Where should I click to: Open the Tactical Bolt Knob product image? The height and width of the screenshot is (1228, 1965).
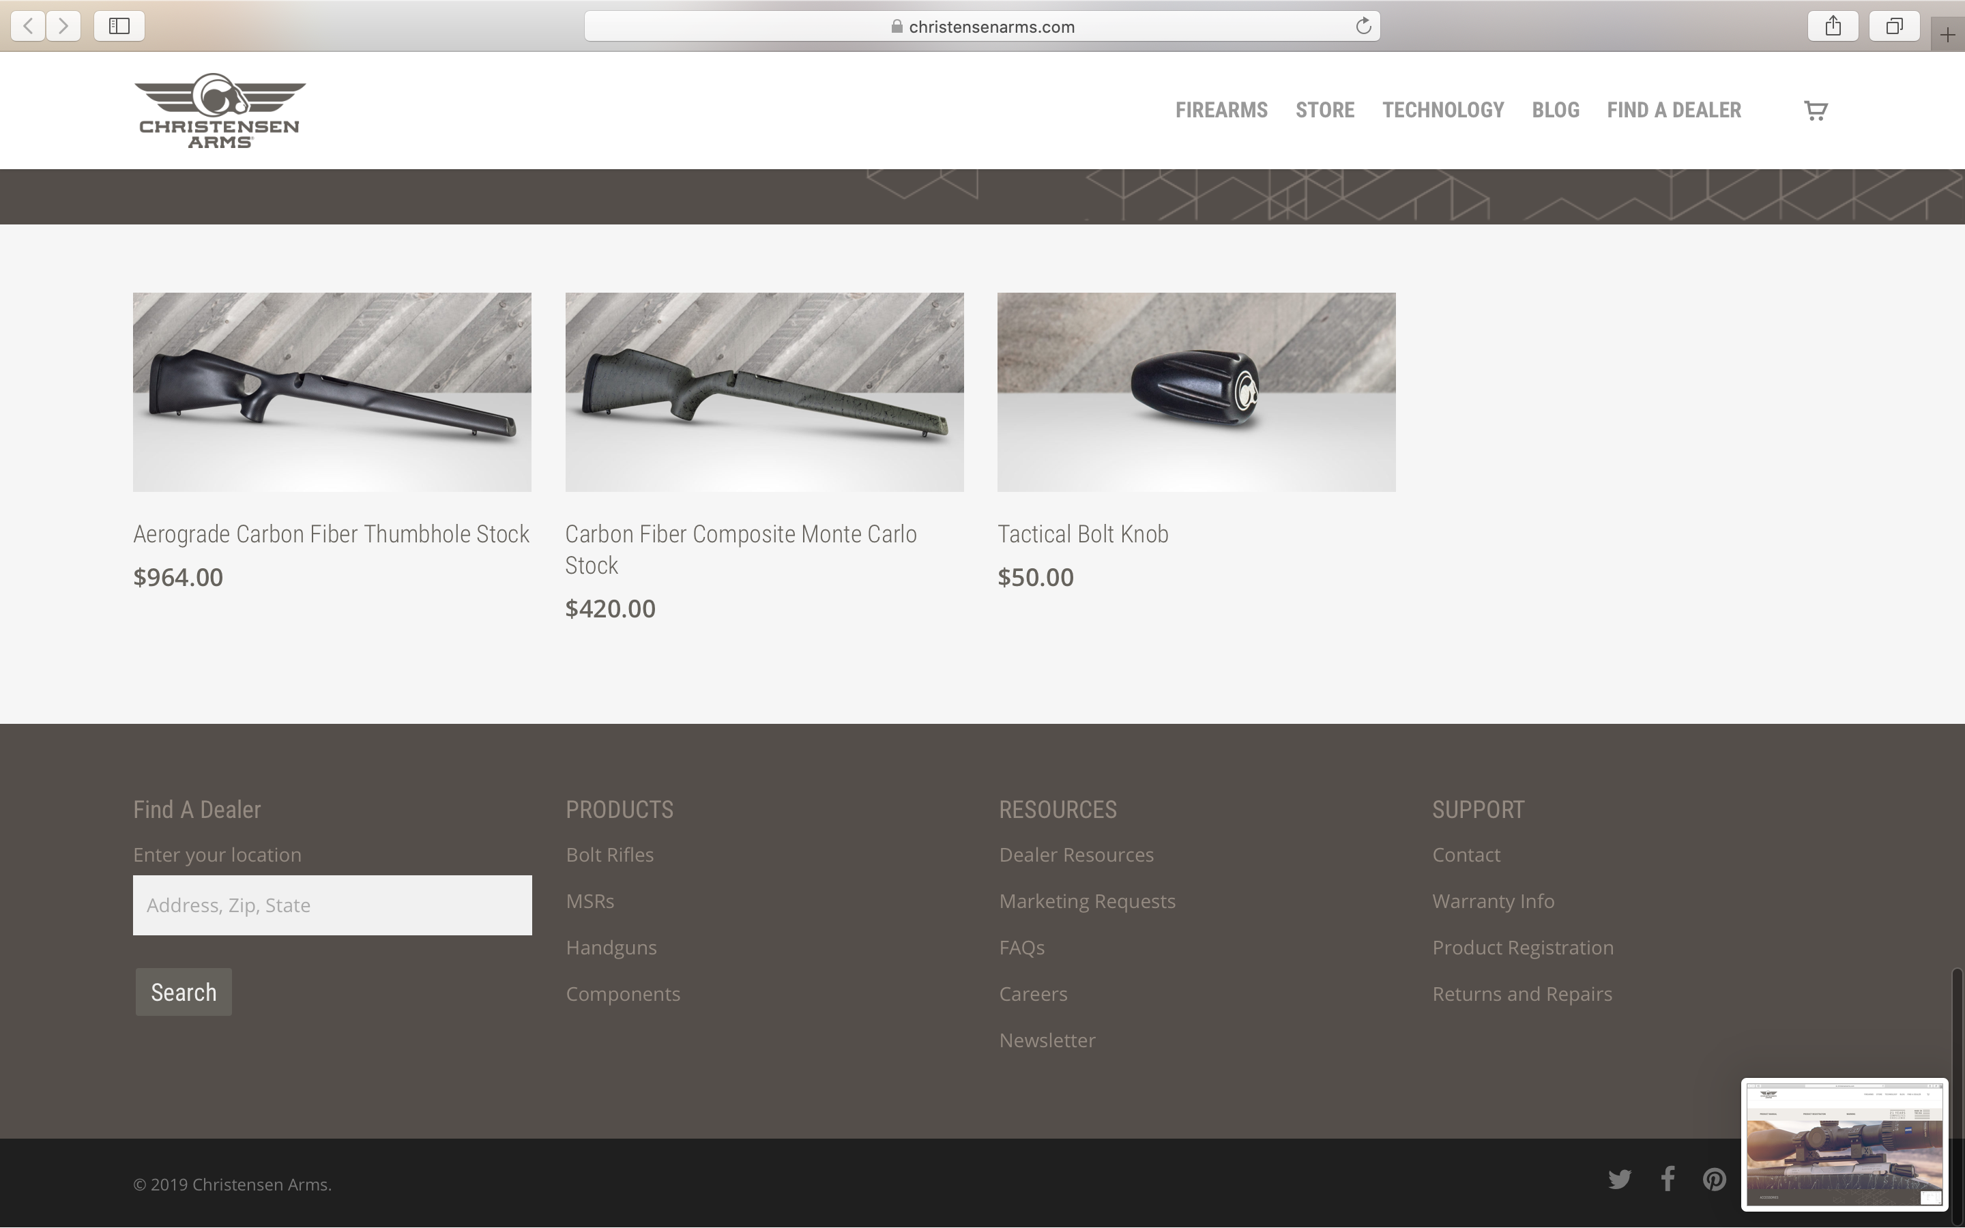(x=1196, y=392)
